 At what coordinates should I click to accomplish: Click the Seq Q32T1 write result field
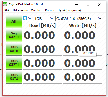tap(83, 35)
